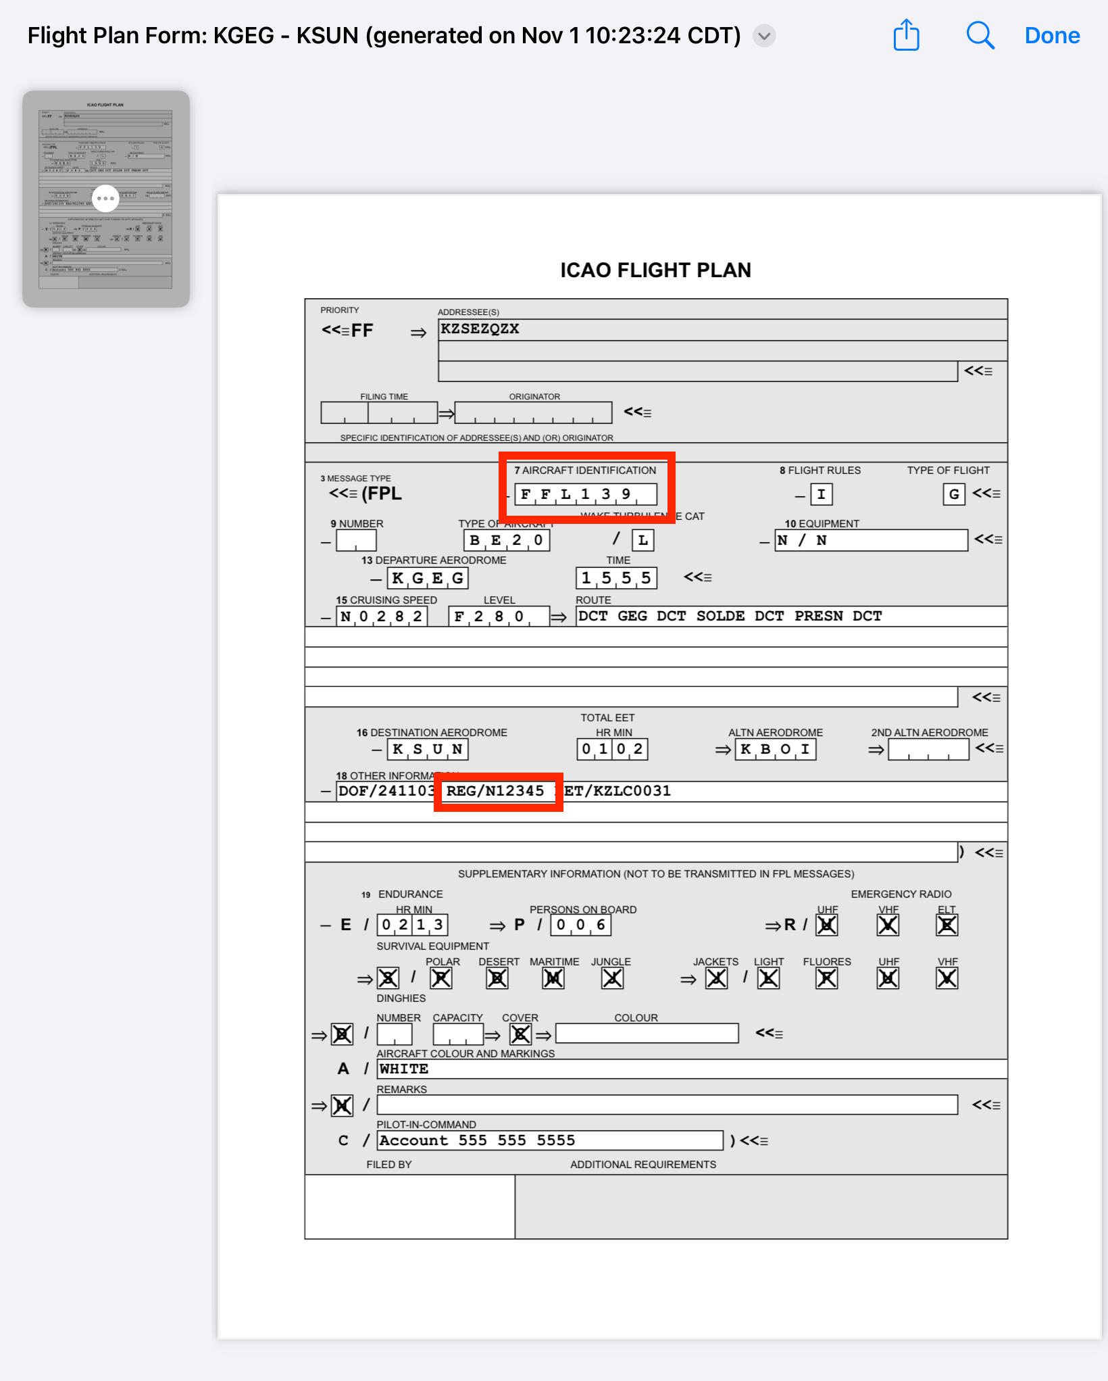Tap the Share icon
1108x1381 pixels.
point(906,35)
